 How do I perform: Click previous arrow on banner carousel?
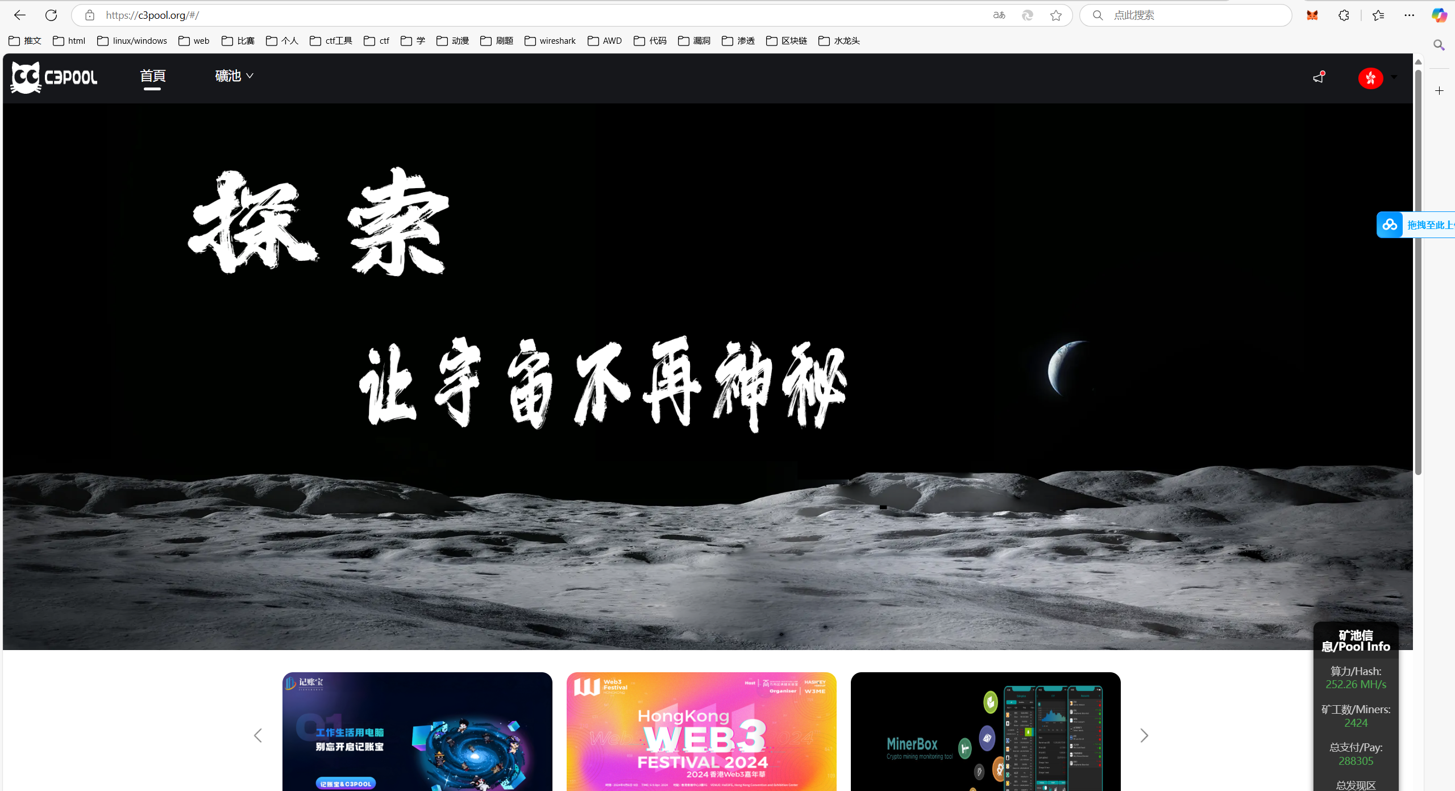pos(258,735)
